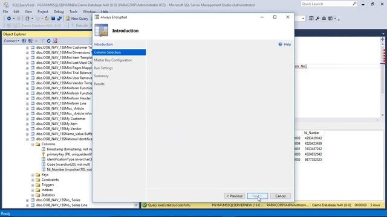Click the split editor plus icon
Screen dimensions: 387x217
[x=382, y=39]
